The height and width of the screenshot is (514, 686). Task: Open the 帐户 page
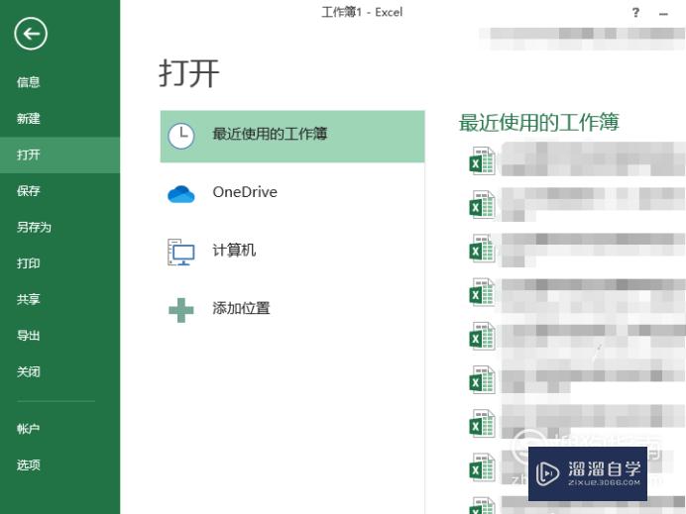point(29,429)
